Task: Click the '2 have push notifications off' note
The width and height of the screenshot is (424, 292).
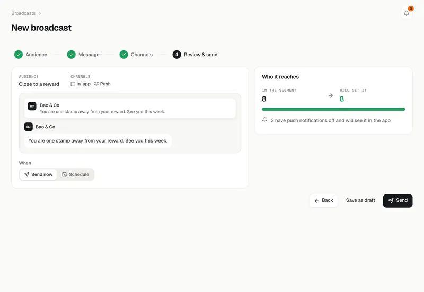Action: coord(330,120)
